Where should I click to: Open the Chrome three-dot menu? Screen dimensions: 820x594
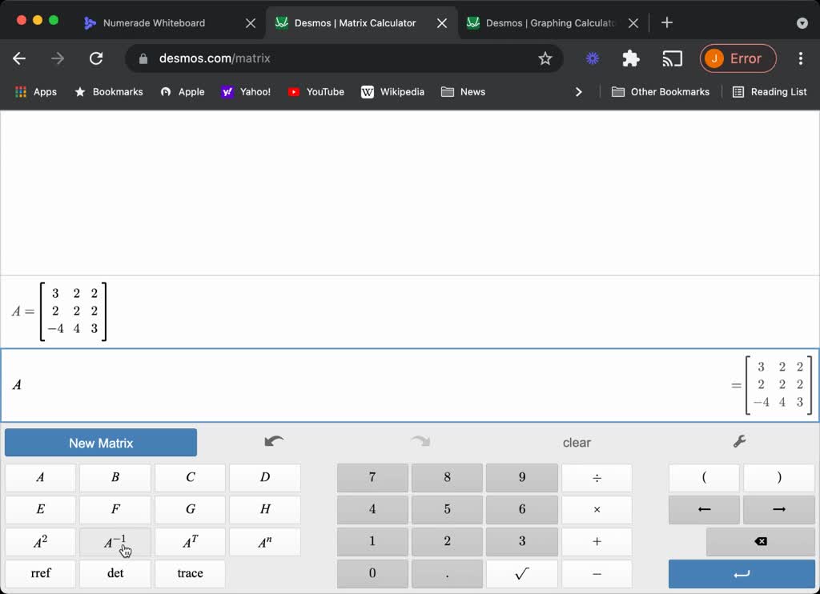[x=800, y=58]
